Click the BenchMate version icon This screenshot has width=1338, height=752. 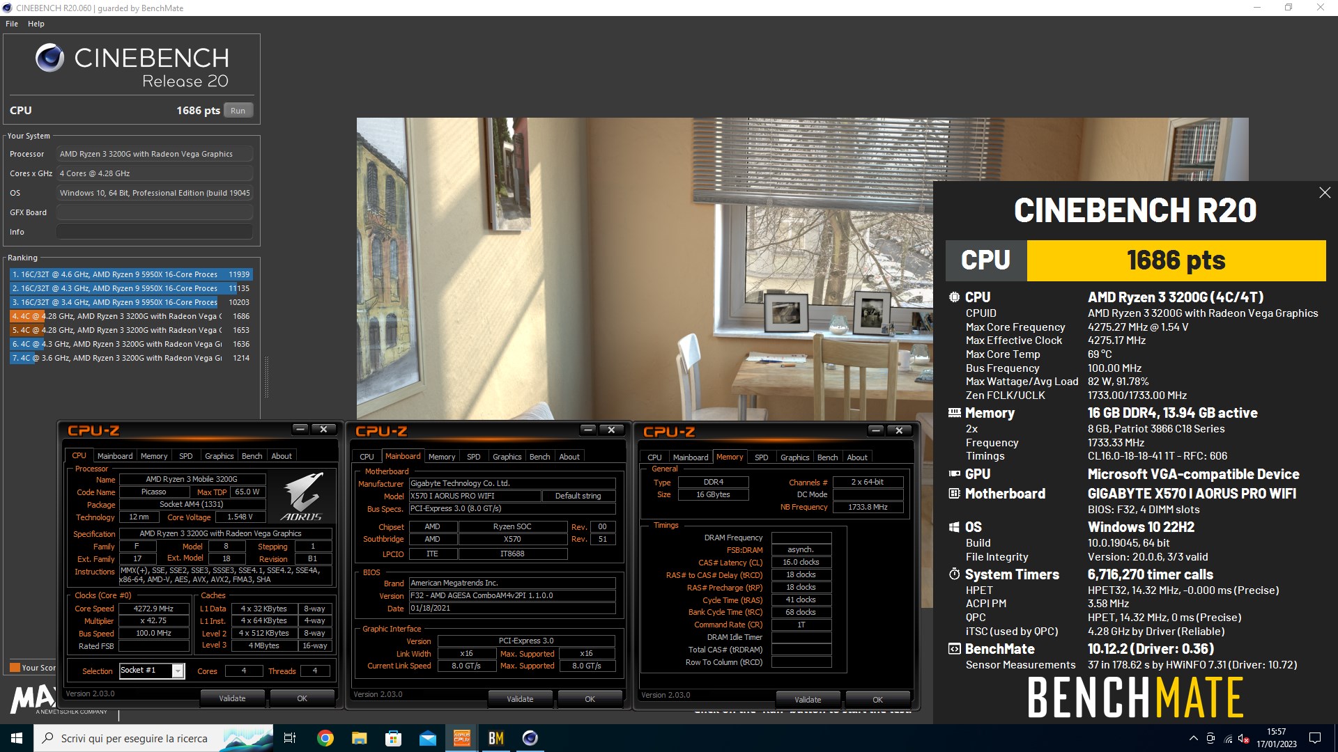(x=954, y=649)
